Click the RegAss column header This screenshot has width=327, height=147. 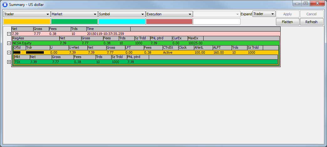(36, 38)
